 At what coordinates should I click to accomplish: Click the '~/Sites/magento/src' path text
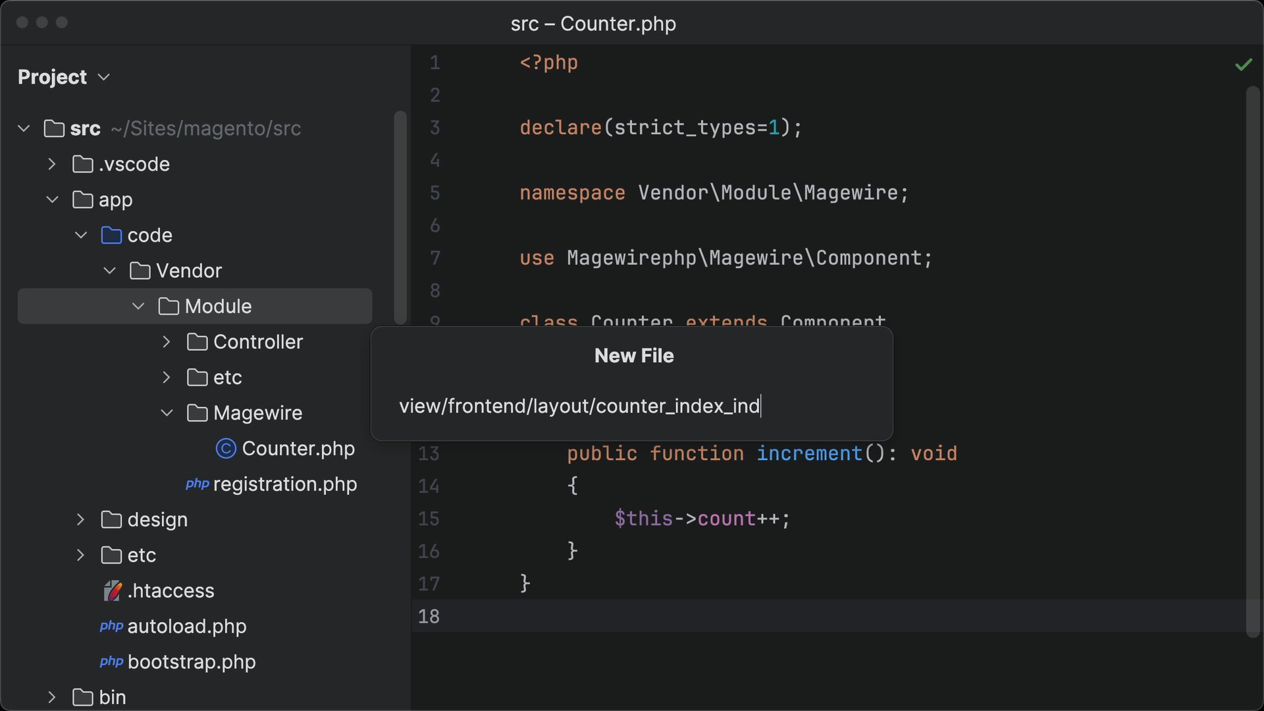206,128
